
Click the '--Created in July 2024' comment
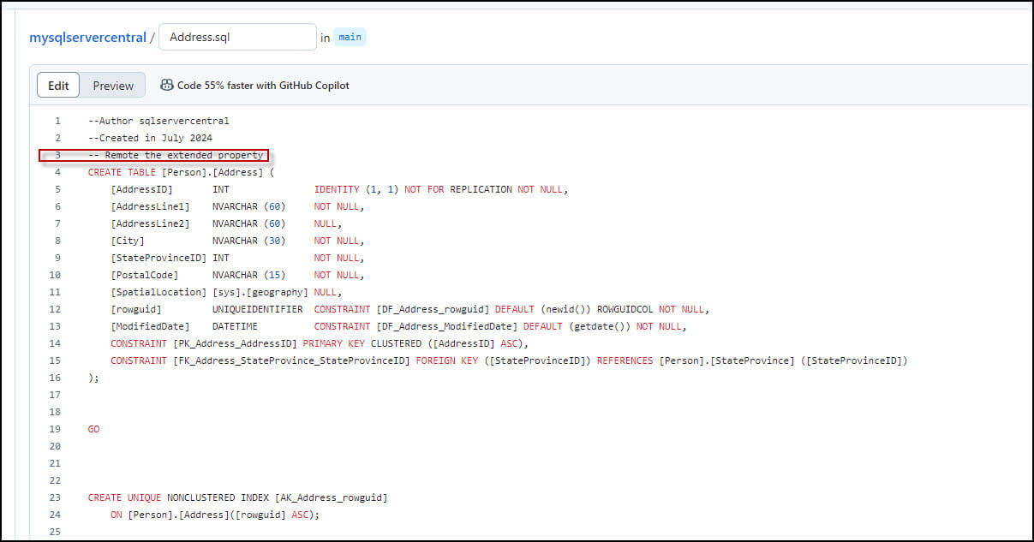pyautogui.click(x=150, y=138)
